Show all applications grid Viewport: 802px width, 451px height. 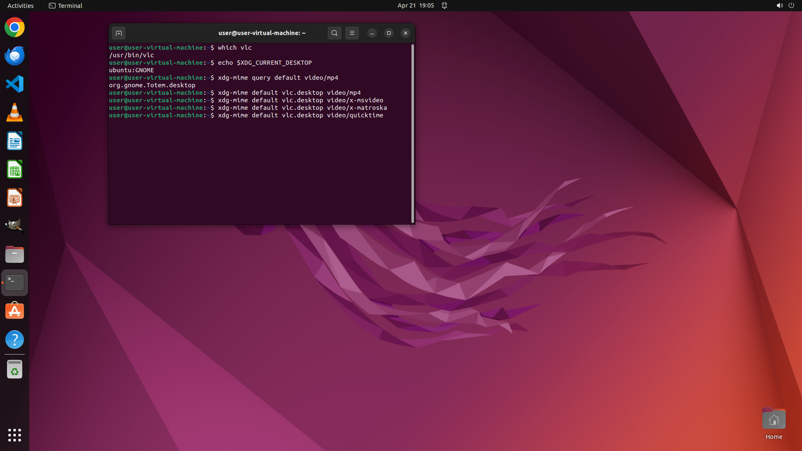[15, 435]
